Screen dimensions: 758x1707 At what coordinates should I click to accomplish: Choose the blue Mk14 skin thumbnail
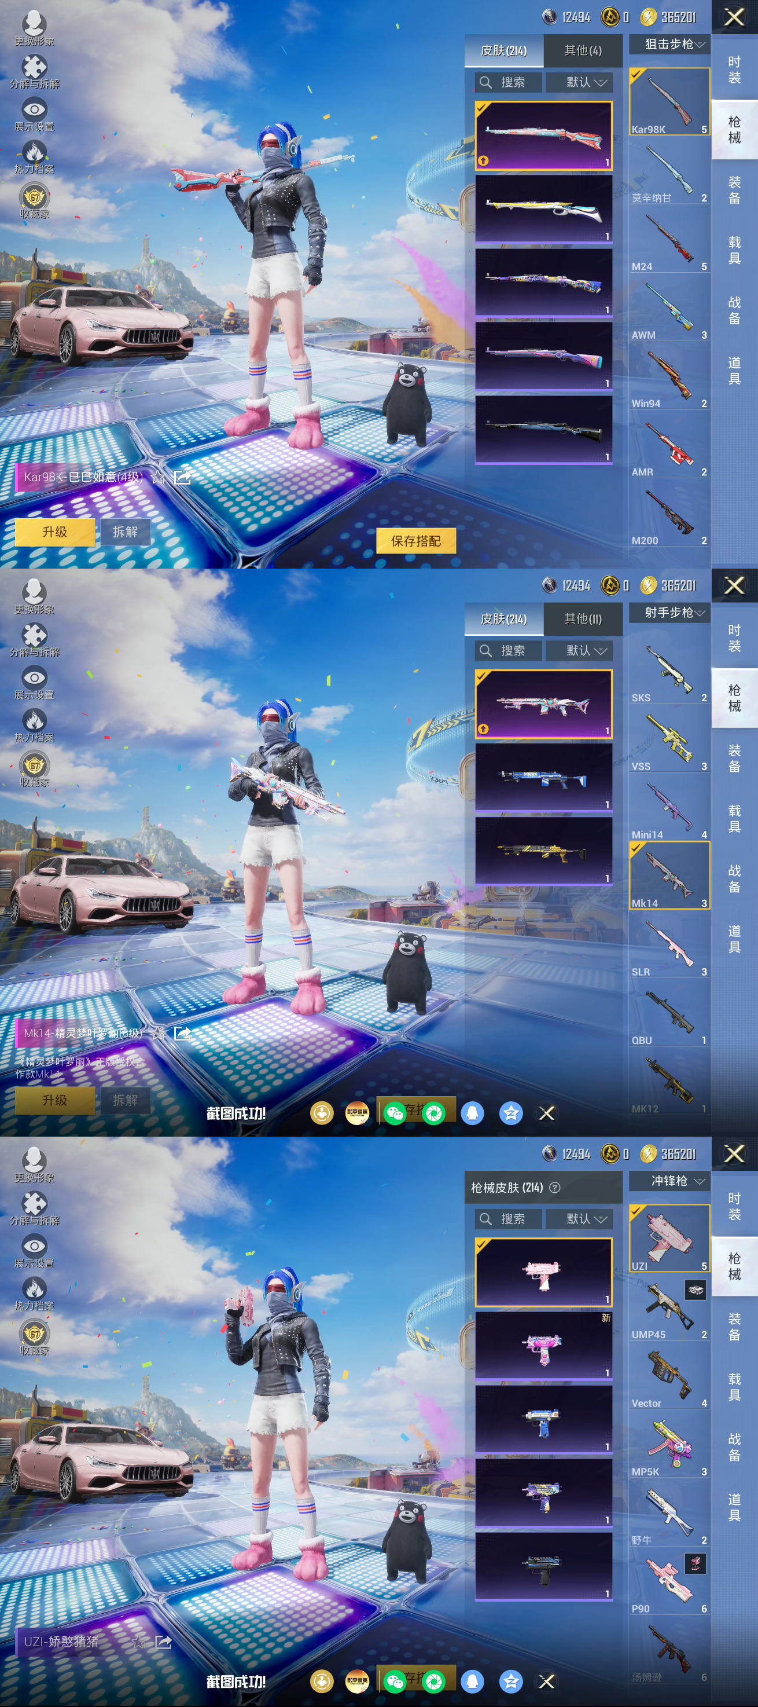pos(543,777)
